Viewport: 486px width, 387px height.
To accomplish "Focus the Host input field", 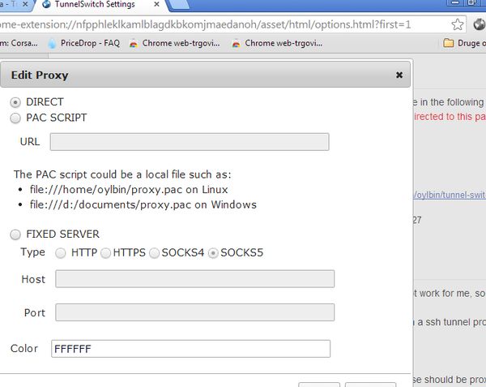I will coord(194,279).
